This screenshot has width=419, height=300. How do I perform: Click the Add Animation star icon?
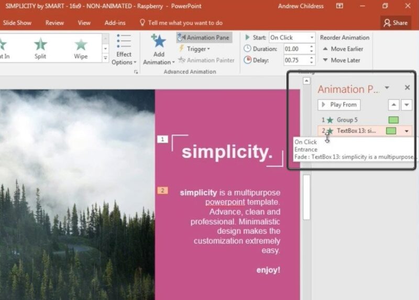[x=159, y=41]
